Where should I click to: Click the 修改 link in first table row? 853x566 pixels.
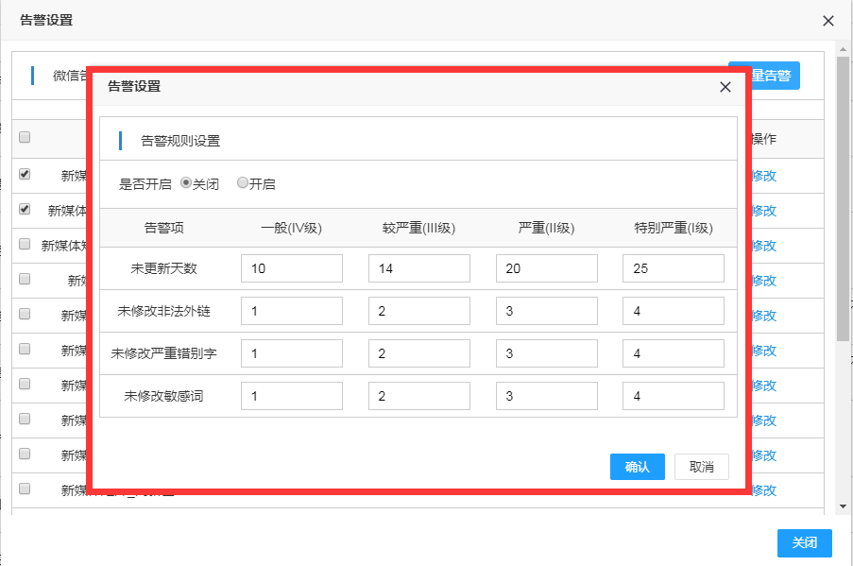tap(763, 176)
